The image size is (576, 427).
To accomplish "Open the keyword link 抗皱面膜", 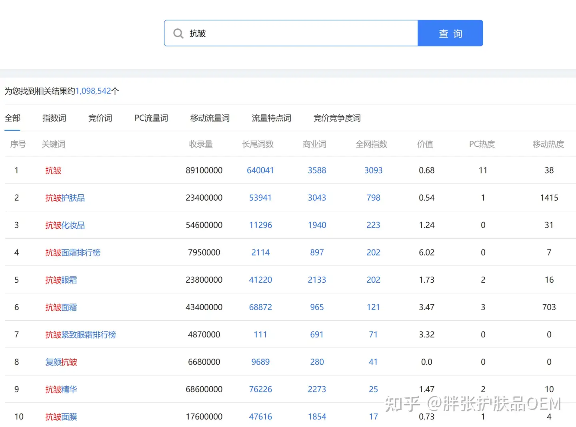I will (61, 417).
